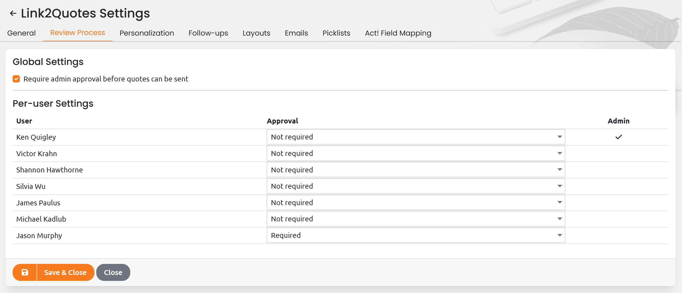Switch to the Personalization tab
This screenshot has height=293, width=682.
(147, 33)
